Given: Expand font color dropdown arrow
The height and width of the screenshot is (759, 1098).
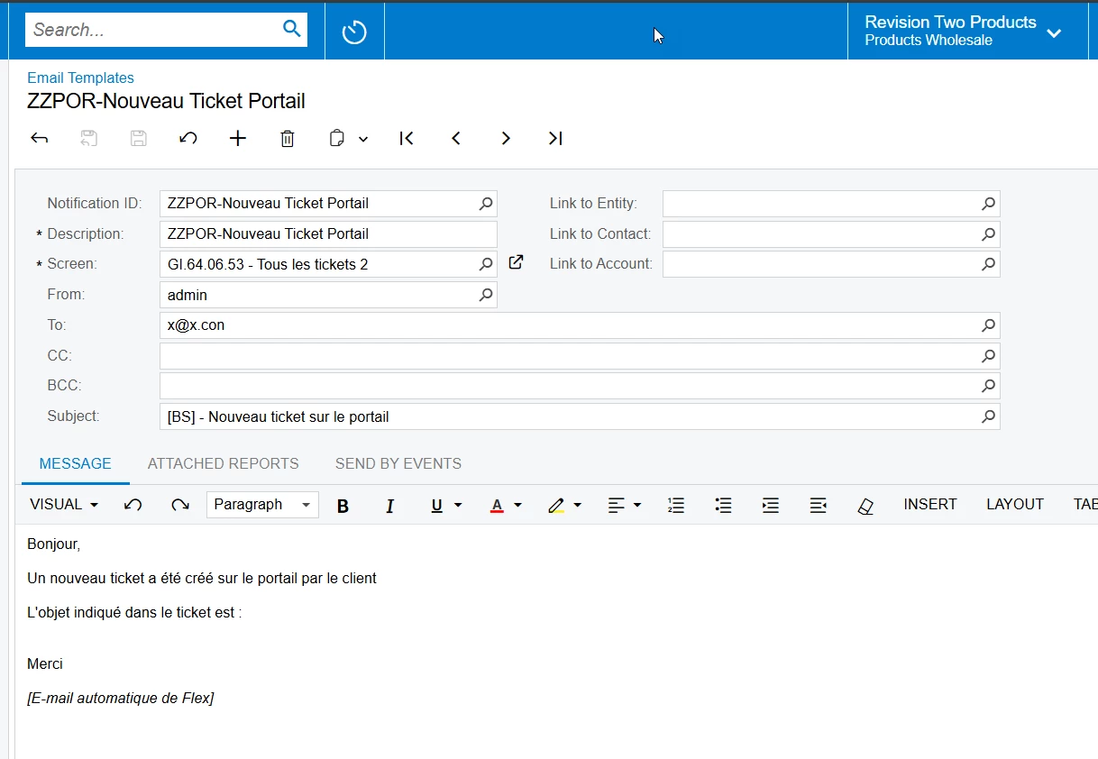Looking at the screenshot, I should coord(517,506).
